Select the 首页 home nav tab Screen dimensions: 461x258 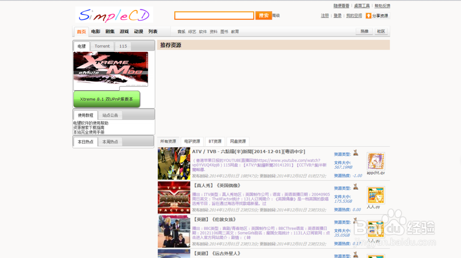coord(82,32)
